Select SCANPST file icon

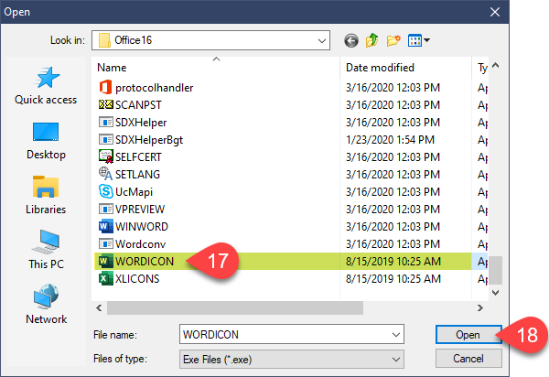tap(105, 104)
